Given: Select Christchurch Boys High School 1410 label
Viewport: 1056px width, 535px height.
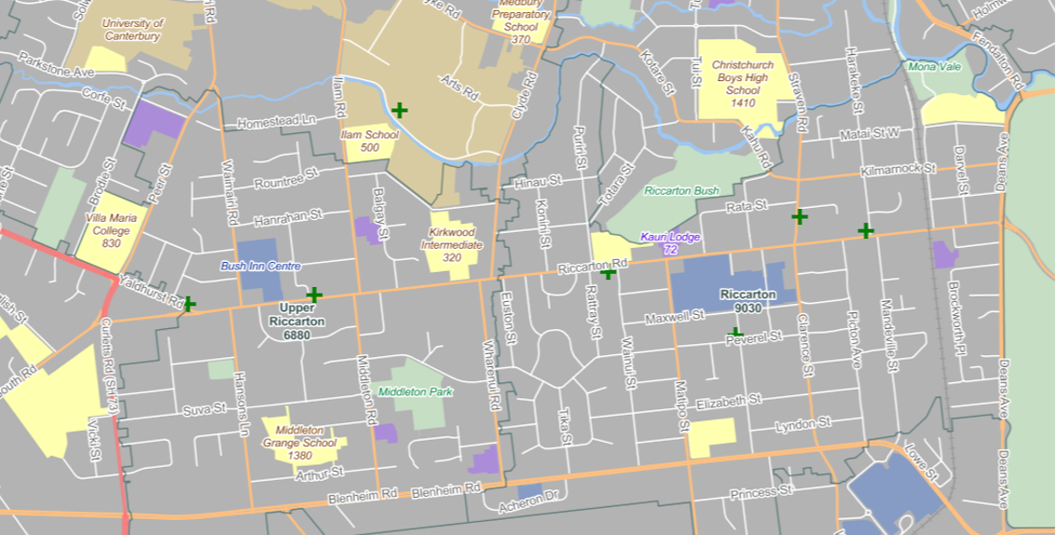Looking at the screenshot, I should 743,84.
